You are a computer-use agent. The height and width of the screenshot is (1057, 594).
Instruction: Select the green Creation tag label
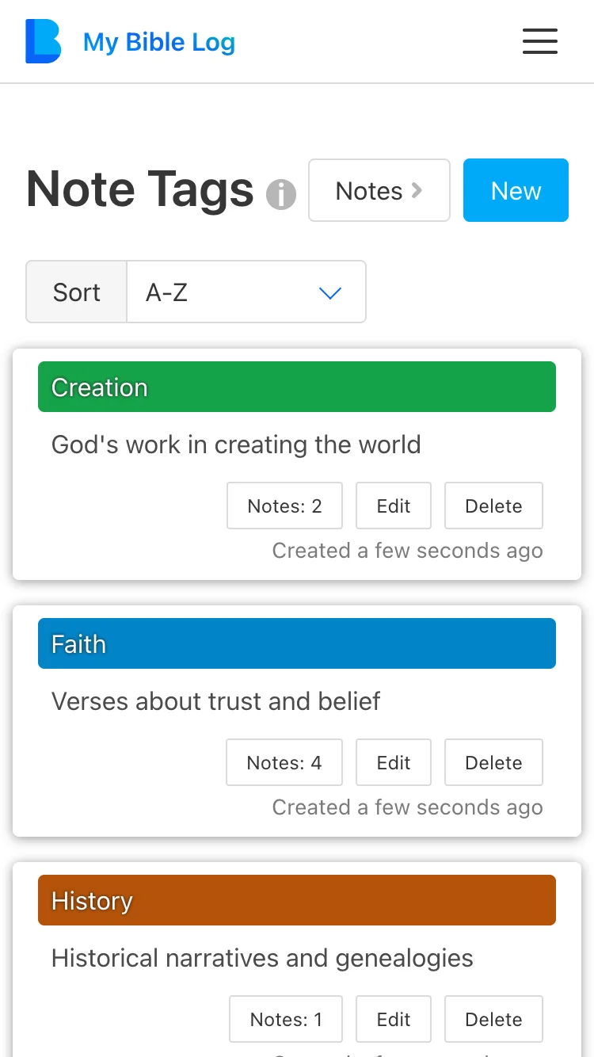point(297,387)
